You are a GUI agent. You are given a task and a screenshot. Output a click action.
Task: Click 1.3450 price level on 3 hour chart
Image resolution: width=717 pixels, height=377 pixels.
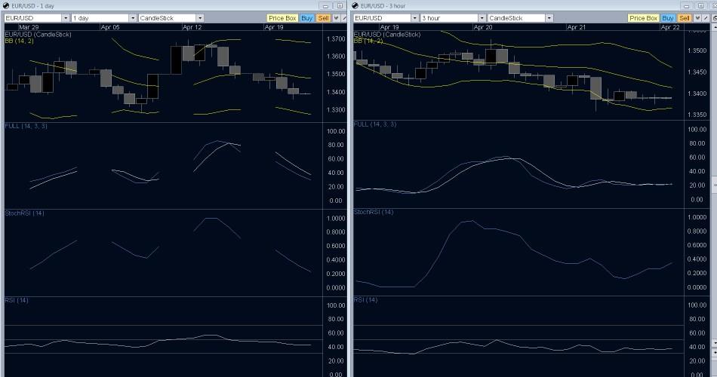pos(697,72)
